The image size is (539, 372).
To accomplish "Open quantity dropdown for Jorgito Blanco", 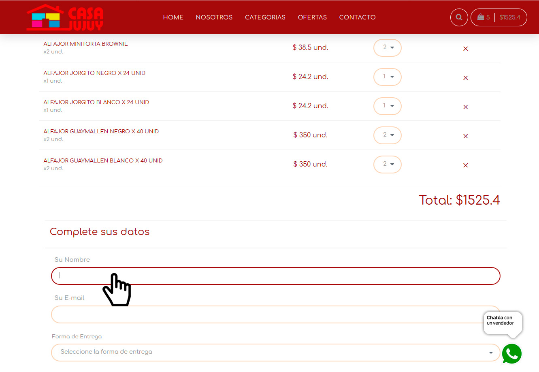I will pyautogui.click(x=388, y=106).
